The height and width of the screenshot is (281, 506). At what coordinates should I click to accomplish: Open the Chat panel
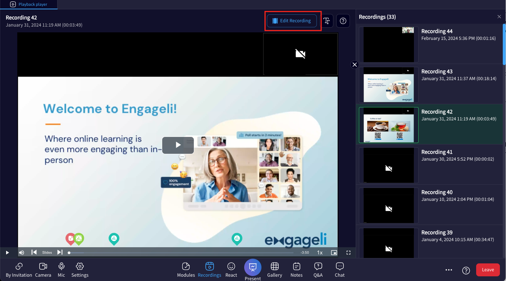click(339, 270)
